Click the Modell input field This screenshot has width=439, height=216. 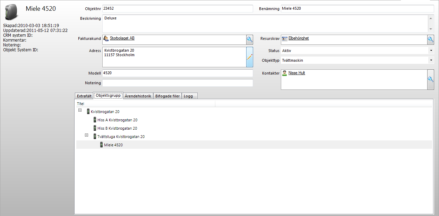click(x=178, y=73)
